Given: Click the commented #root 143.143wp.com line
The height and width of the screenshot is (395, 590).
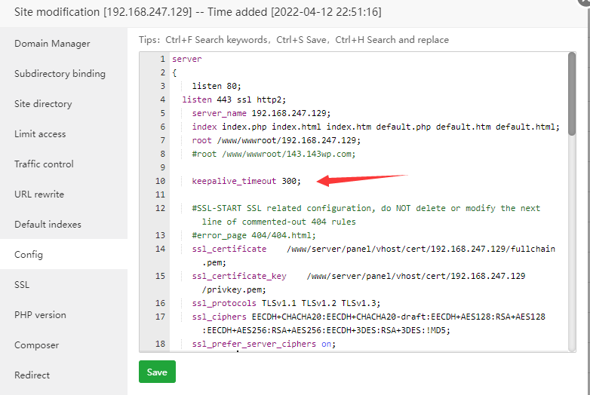Looking at the screenshot, I should tap(274, 154).
